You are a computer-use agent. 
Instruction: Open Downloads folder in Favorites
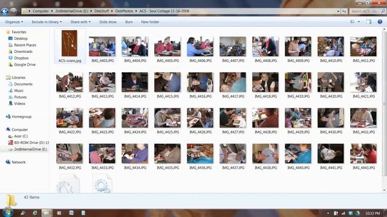pos(23,51)
